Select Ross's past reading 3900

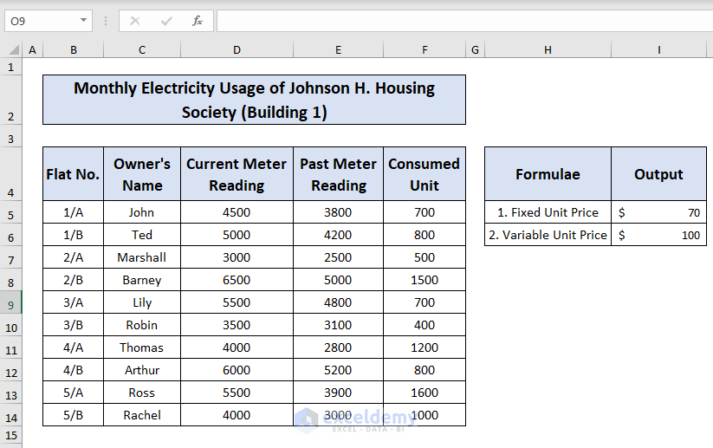(x=339, y=393)
